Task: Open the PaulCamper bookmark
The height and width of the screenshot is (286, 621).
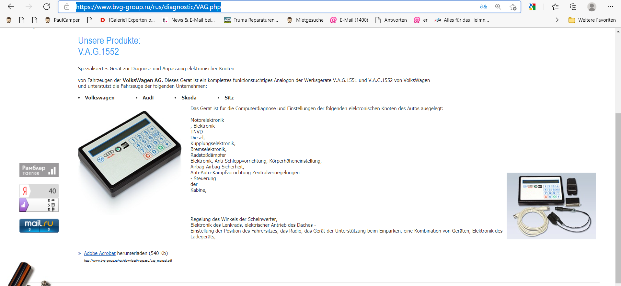Action: click(62, 20)
